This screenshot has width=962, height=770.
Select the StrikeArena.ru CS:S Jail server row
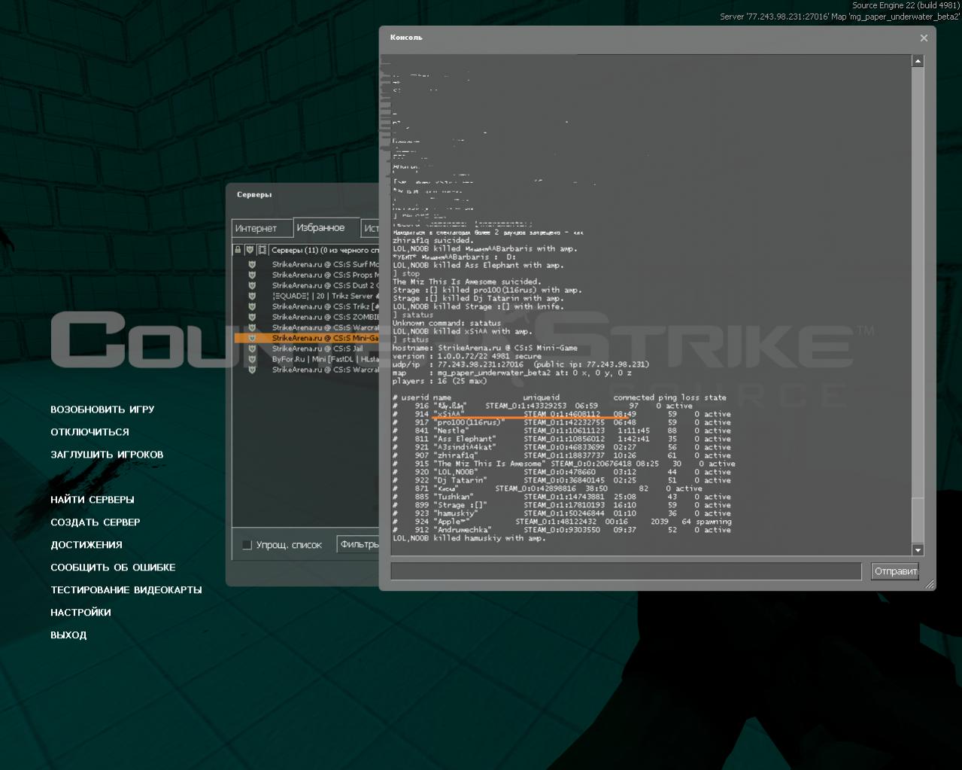(307, 348)
